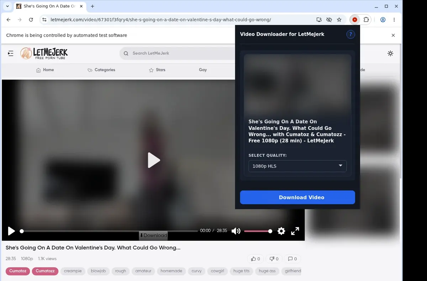Focus the browser address bar URL
427x281 pixels.
pos(160,20)
